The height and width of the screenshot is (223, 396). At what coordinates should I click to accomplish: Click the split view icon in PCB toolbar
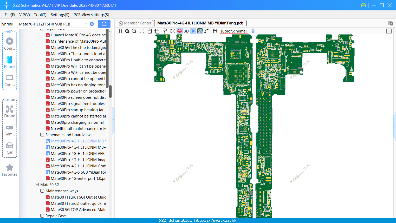coord(119,31)
